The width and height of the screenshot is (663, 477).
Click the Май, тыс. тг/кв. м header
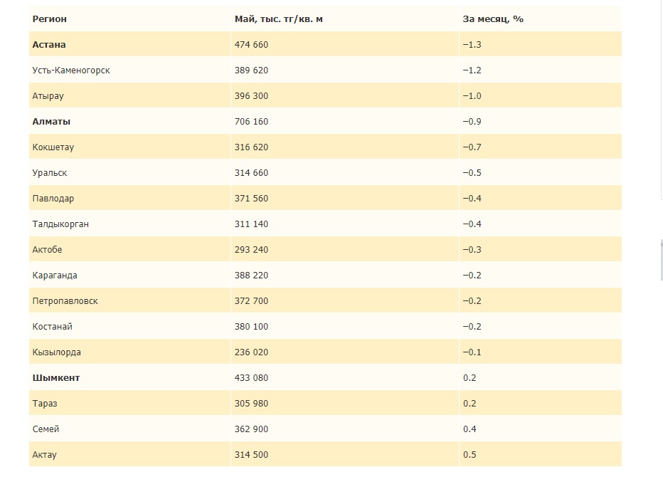click(278, 19)
